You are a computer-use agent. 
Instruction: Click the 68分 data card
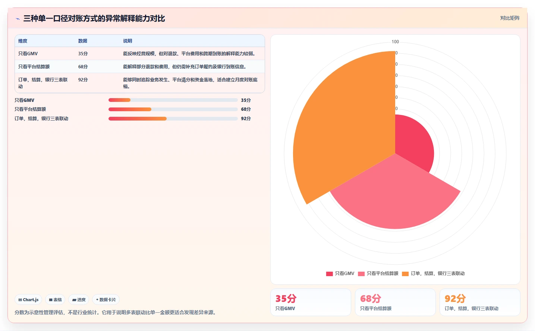pyautogui.click(x=395, y=302)
